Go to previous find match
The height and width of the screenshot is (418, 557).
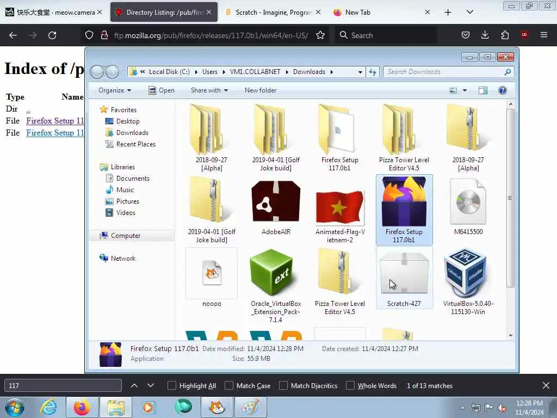click(134, 385)
